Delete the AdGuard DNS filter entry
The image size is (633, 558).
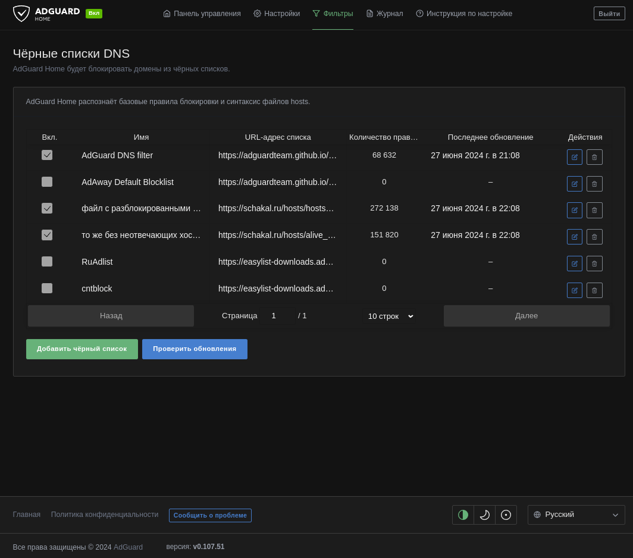(x=594, y=157)
